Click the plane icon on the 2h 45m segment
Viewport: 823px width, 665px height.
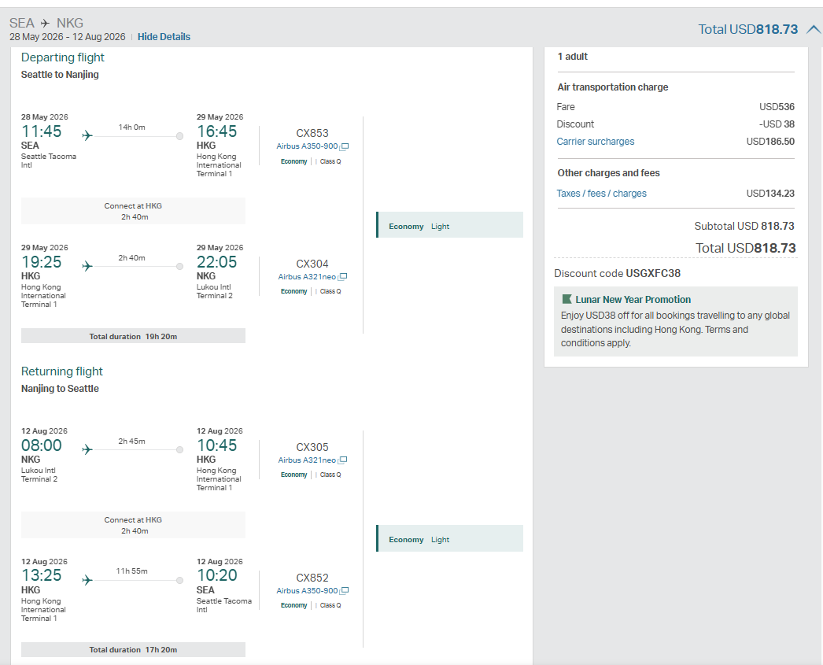point(87,449)
